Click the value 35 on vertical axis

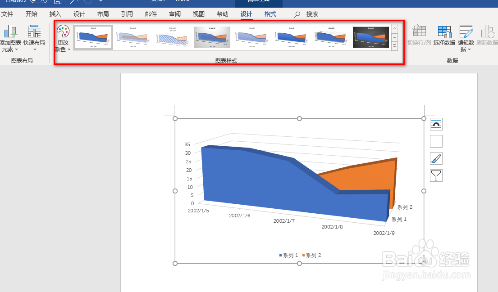[x=187, y=144]
